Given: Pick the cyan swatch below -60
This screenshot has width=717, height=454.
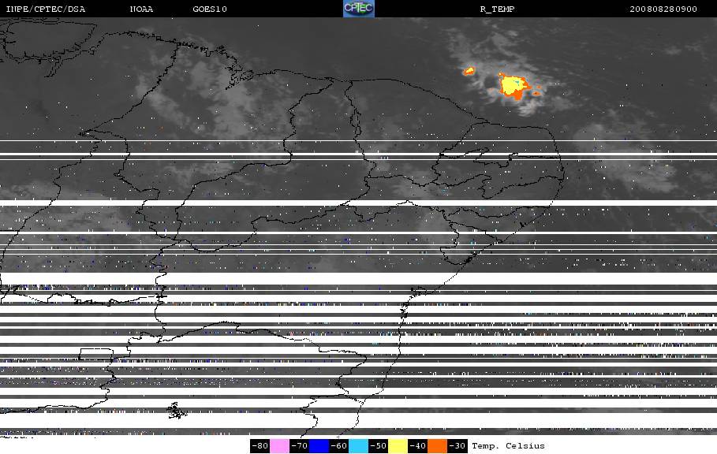Looking at the screenshot, I should [x=358, y=446].
